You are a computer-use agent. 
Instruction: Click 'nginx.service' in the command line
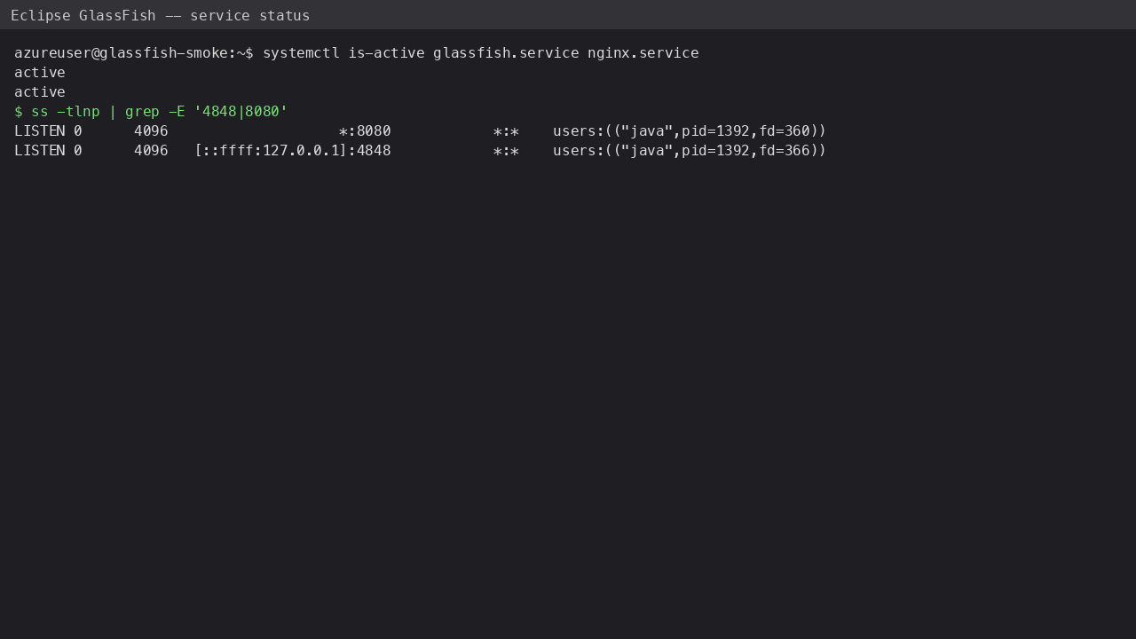click(643, 53)
